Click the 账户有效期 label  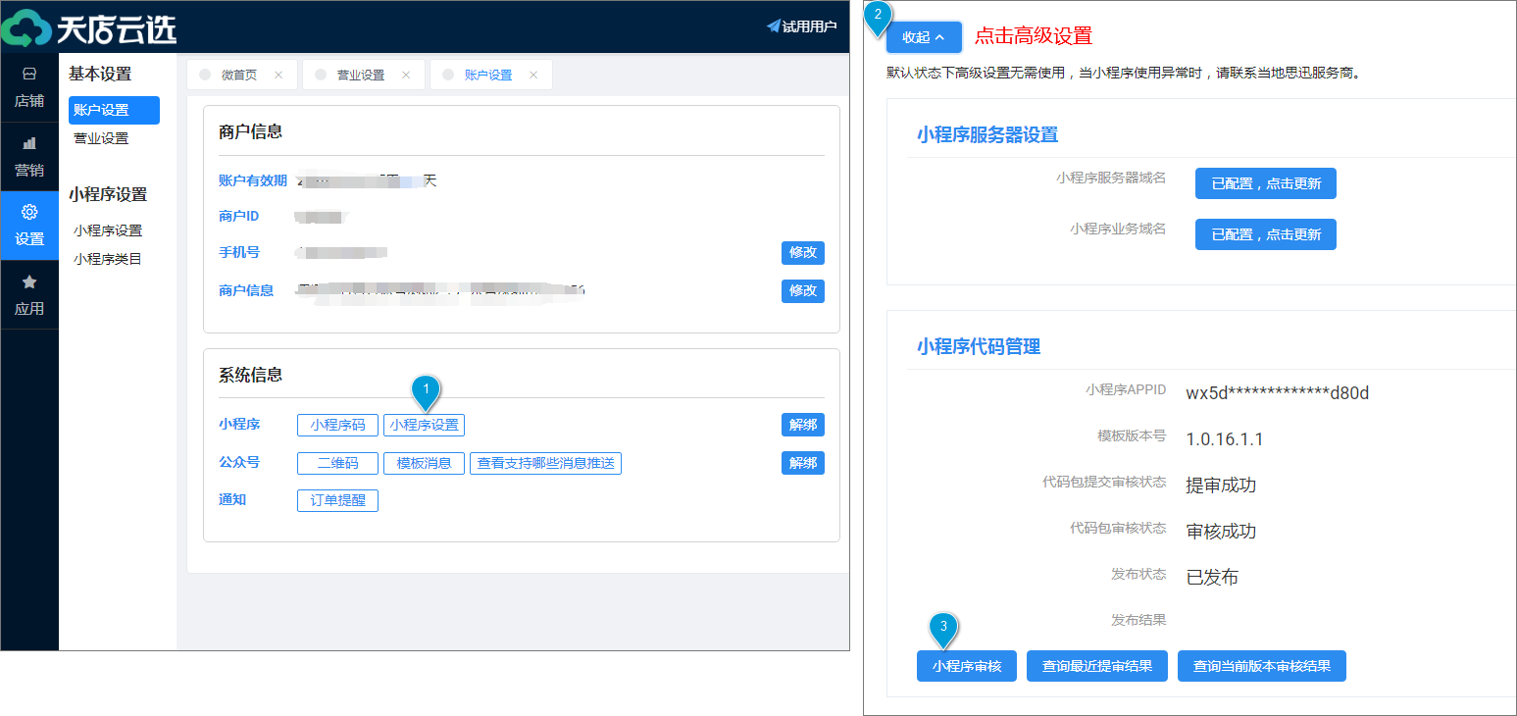point(253,180)
